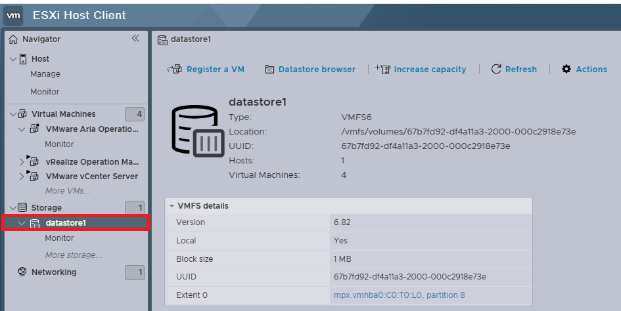Open extent link mpx.vmhba0:C0:T0:L0, partition 8
The height and width of the screenshot is (311, 621).
coord(400,295)
